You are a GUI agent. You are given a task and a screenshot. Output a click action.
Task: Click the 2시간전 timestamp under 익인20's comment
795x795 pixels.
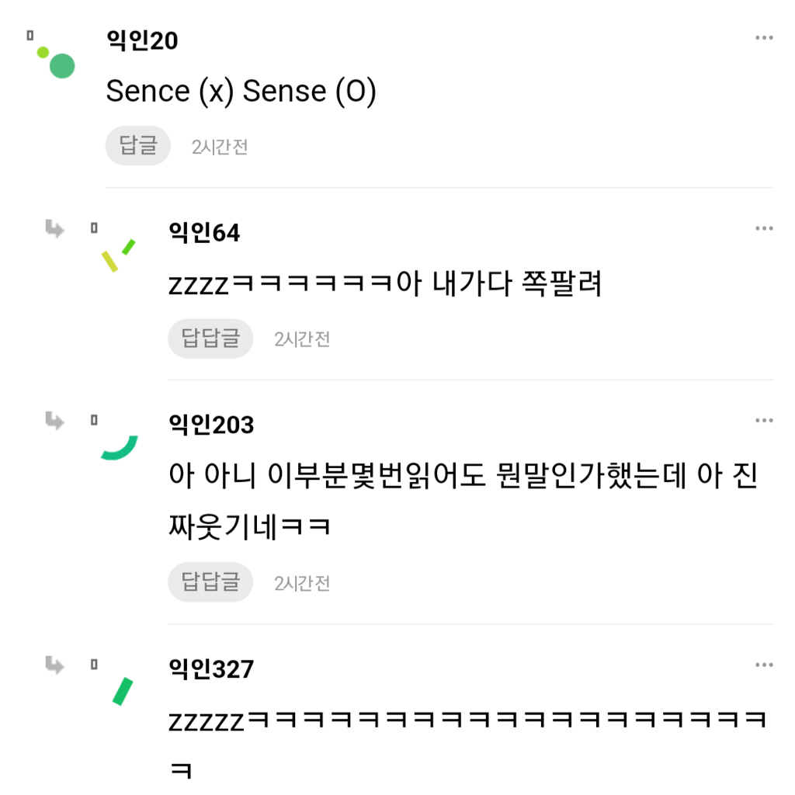point(220,146)
